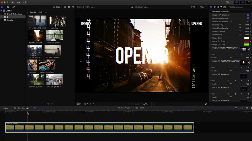Open viewer 50% zoom dropdown

coord(194,7)
